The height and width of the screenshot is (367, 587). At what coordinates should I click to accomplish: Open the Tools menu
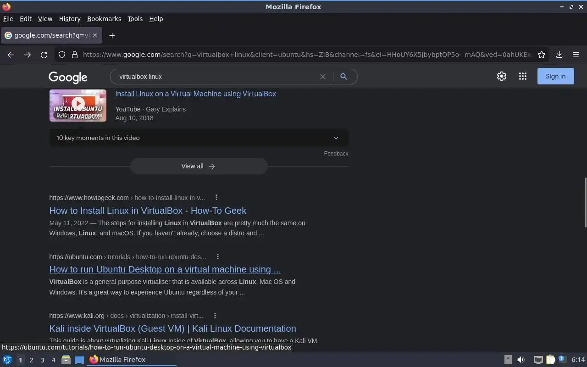pos(135,19)
